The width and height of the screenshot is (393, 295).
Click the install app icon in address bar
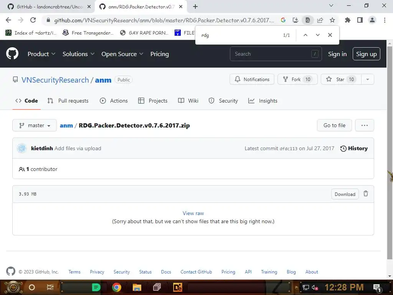[296, 20]
